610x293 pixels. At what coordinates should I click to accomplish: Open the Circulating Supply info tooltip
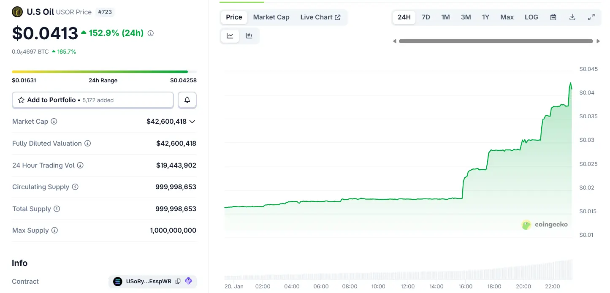75,187
